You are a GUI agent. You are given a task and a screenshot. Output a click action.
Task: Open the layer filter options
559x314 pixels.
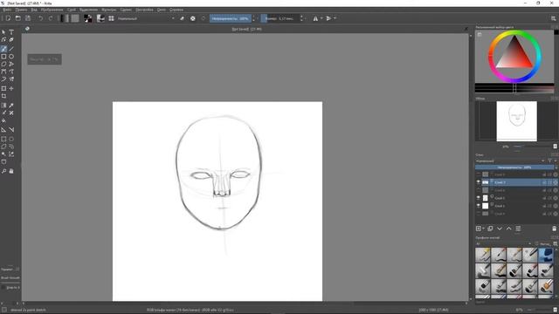coord(550,160)
